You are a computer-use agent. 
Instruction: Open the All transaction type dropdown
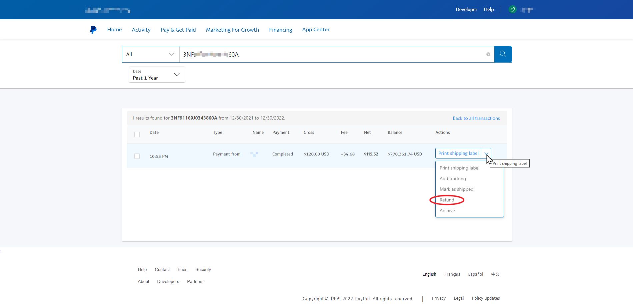pos(150,54)
